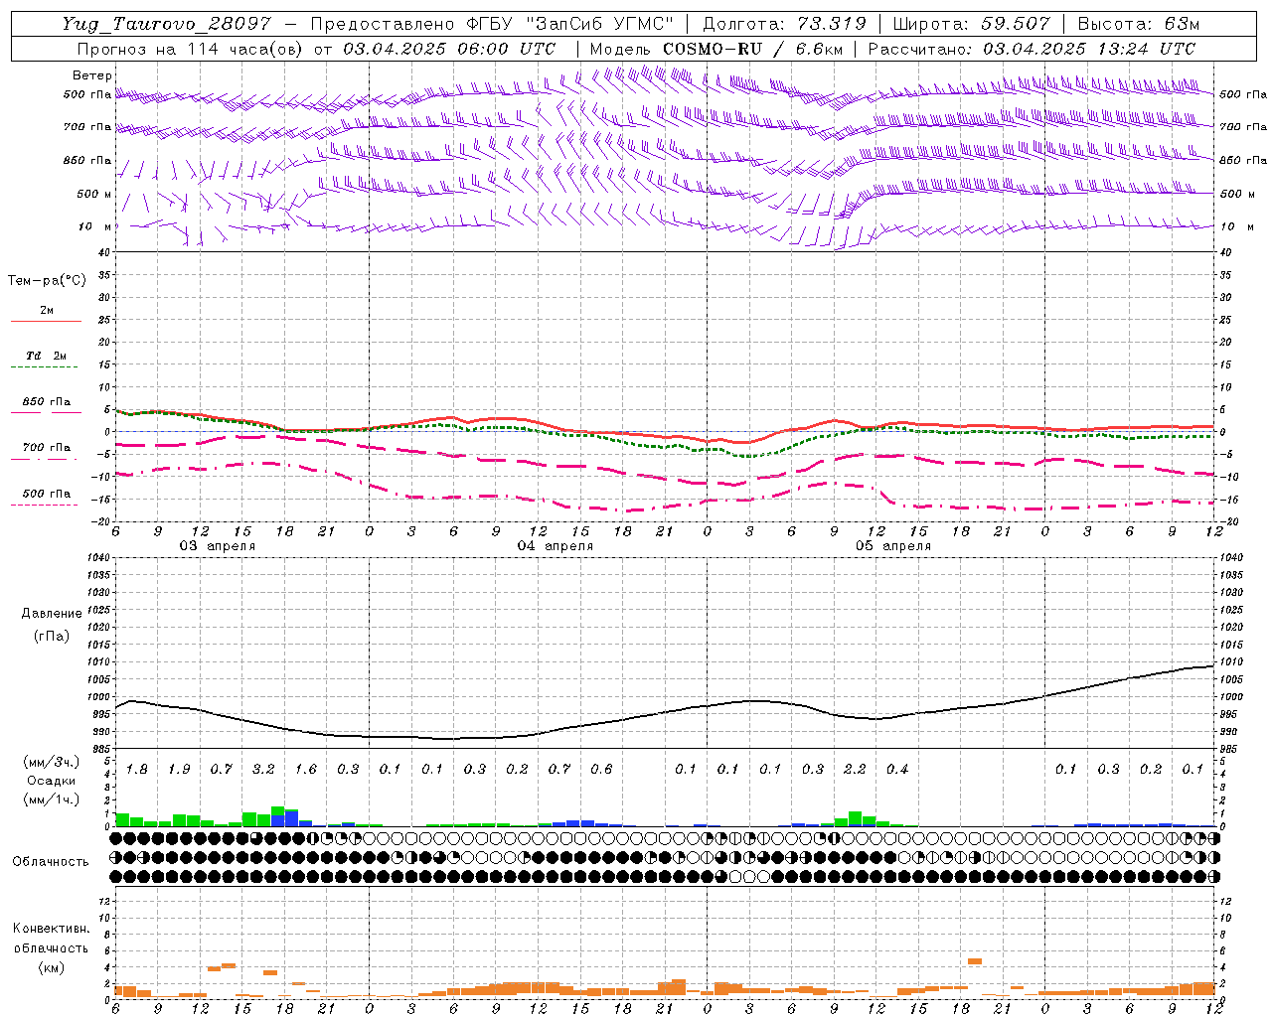Click the 1.6 precipitation value
The image size is (1272, 1017).
[306, 769]
